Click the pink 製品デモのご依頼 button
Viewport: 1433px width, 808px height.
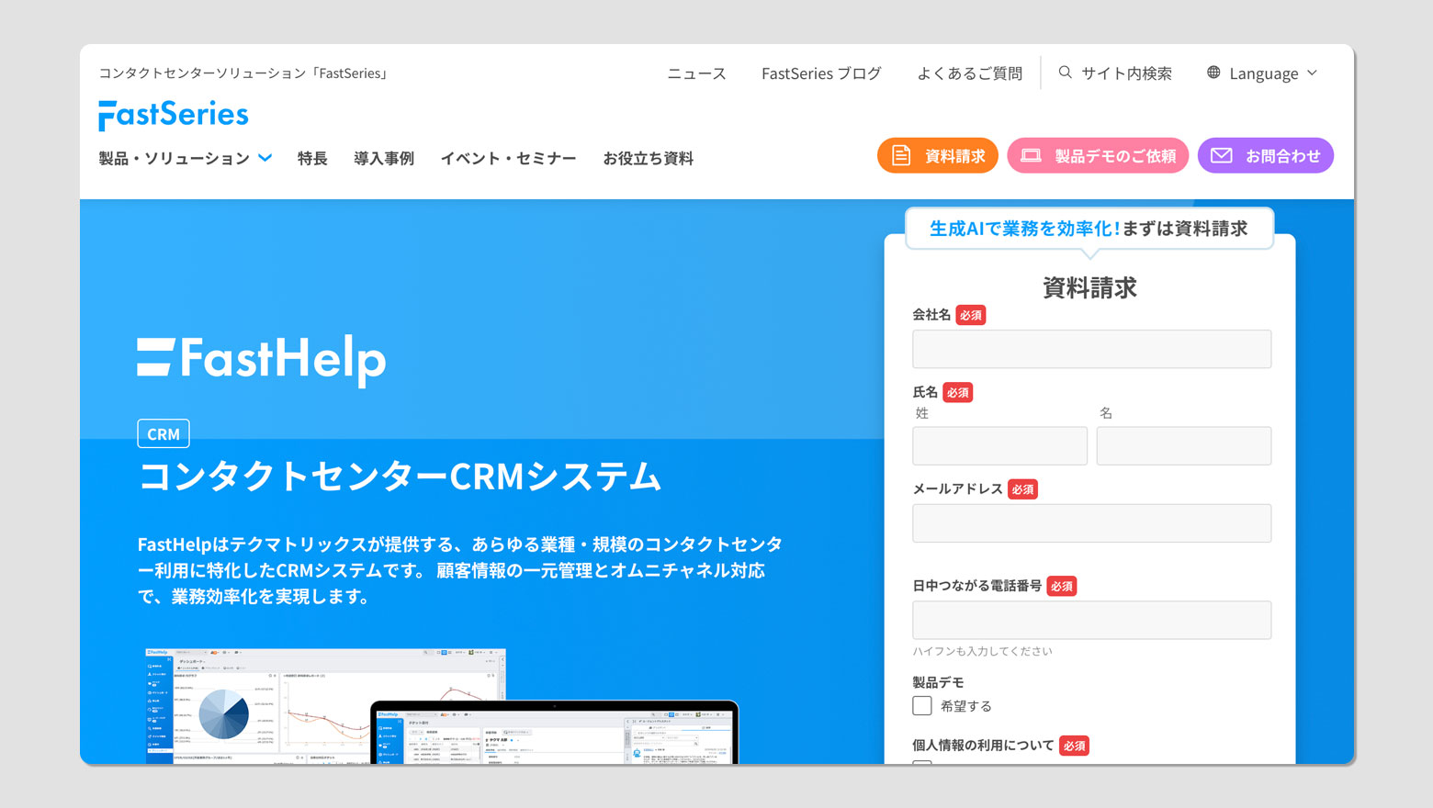click(x=1098, y=156)
